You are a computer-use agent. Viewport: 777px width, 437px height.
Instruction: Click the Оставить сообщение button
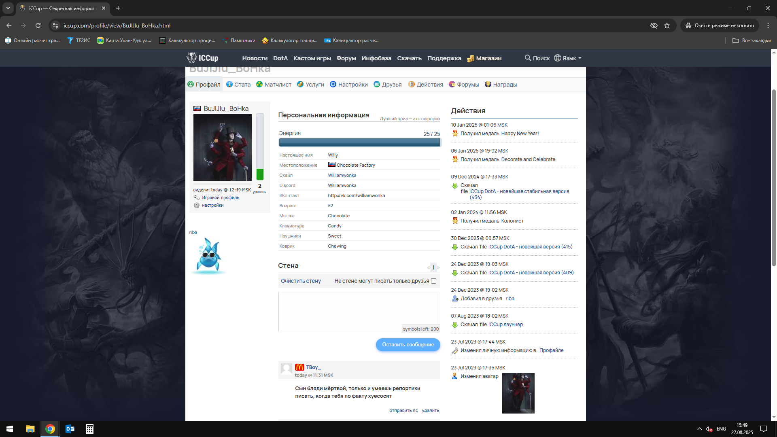pos(408,345)
